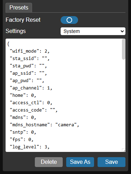Open the Presets tab
The height and width of the screenshot is (174, 131).
click(19, 8)
